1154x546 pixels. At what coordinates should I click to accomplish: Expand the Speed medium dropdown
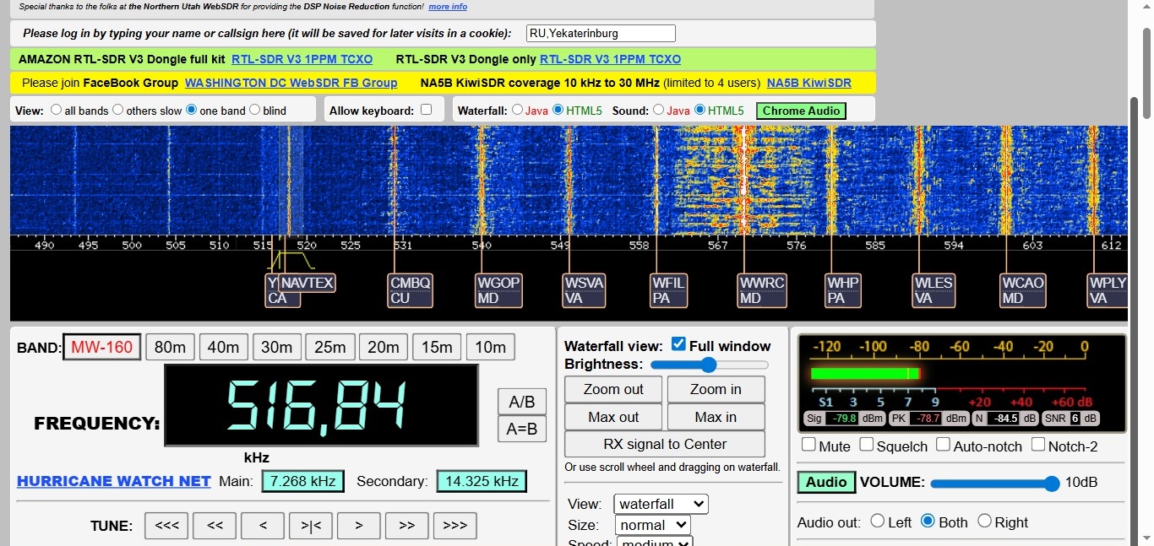(655, 542)
